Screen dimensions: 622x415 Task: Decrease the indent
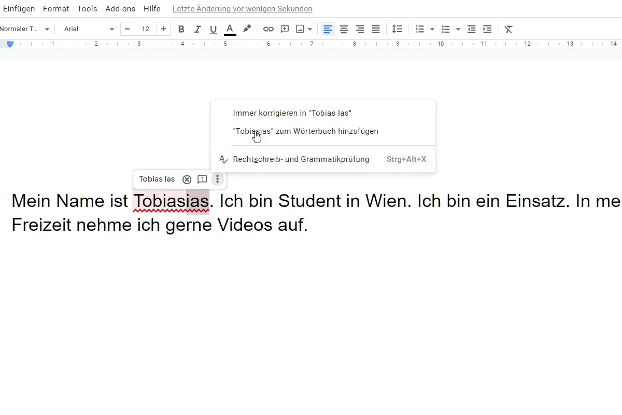(x=471, y=29)
